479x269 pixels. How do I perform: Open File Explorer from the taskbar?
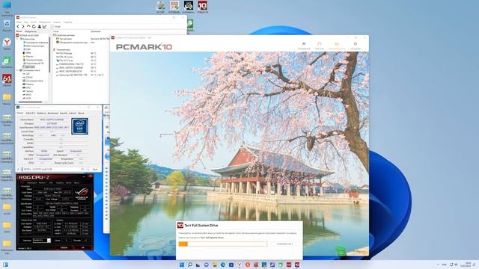click(x=215, y=265)
